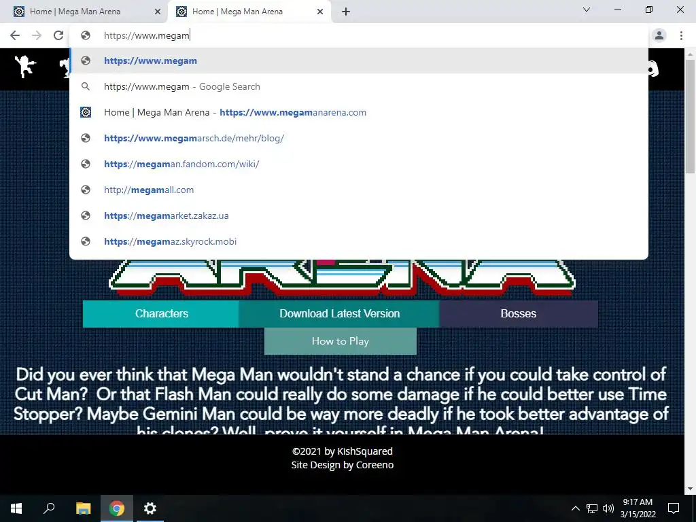696x522 pixels.
Task: Reload the current page
Action: pyautogui.click(x=58, y=35)
